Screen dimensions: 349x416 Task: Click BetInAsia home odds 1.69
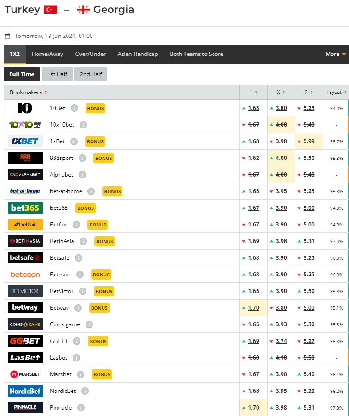point(253,241)
